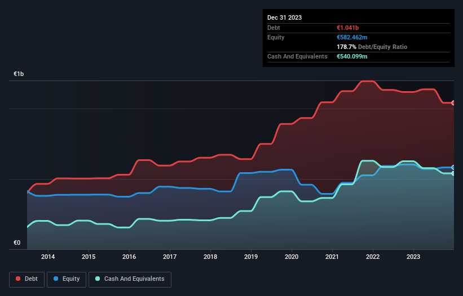Click the Debt row label in tooltip
The width and height of the screenshot is (463, 296).
tap(274, 28)
